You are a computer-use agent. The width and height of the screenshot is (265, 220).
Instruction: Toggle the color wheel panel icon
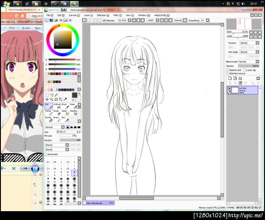tap(47, 20)
